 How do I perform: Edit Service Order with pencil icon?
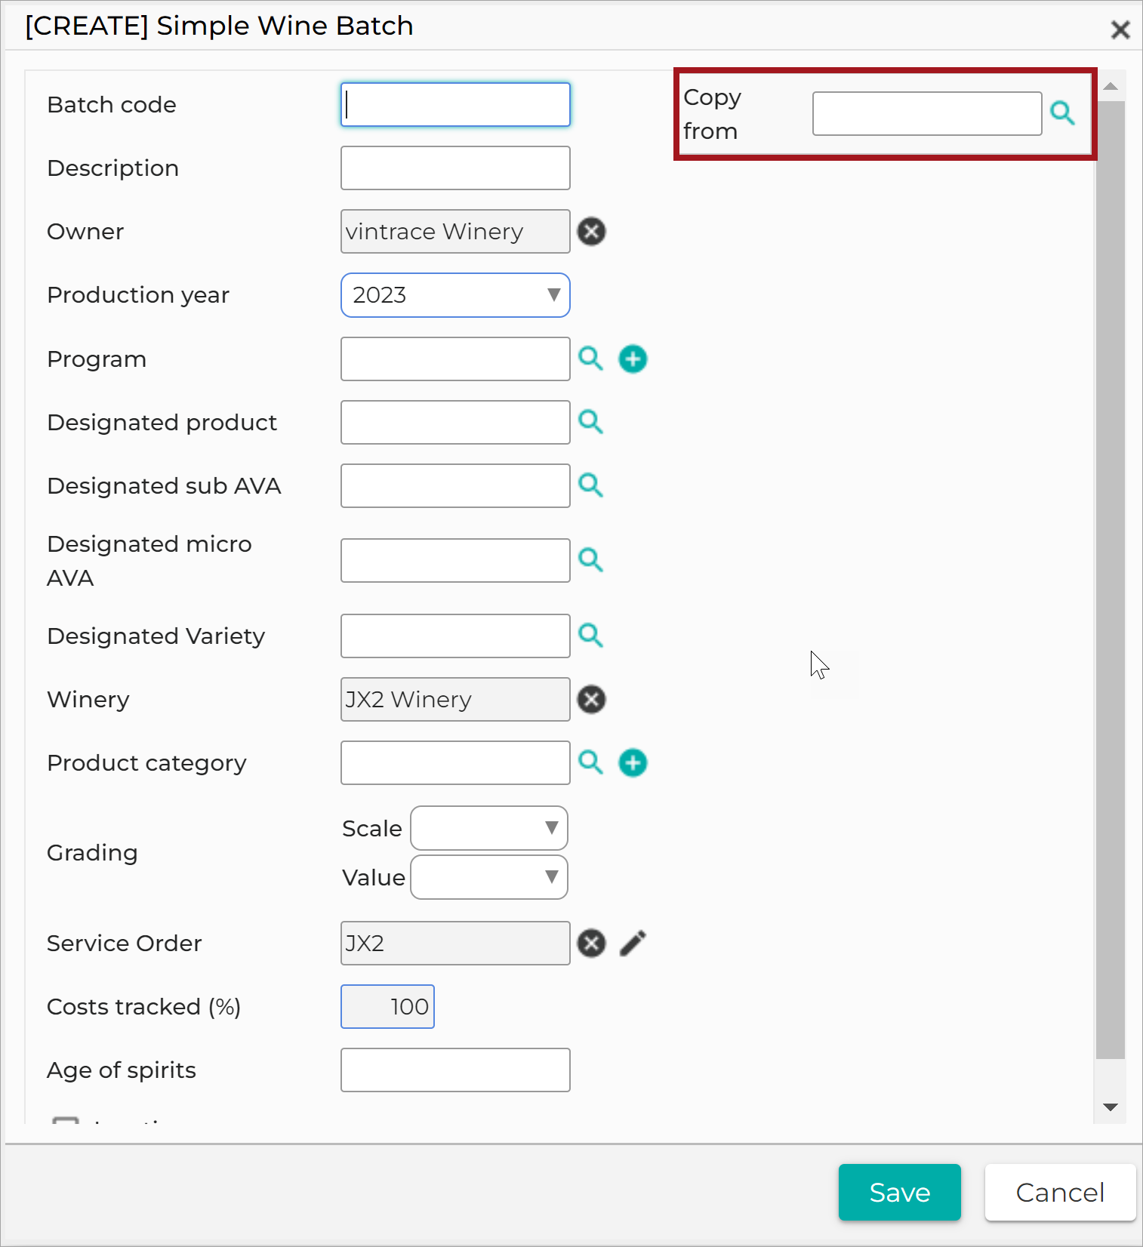pos(633,943)
